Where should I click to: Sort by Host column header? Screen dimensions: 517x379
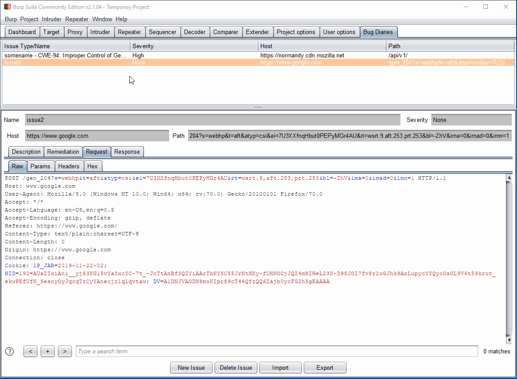coord(322,46)
